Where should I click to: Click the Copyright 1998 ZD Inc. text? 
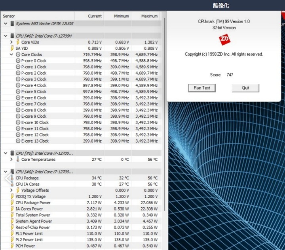click(224, 54)
